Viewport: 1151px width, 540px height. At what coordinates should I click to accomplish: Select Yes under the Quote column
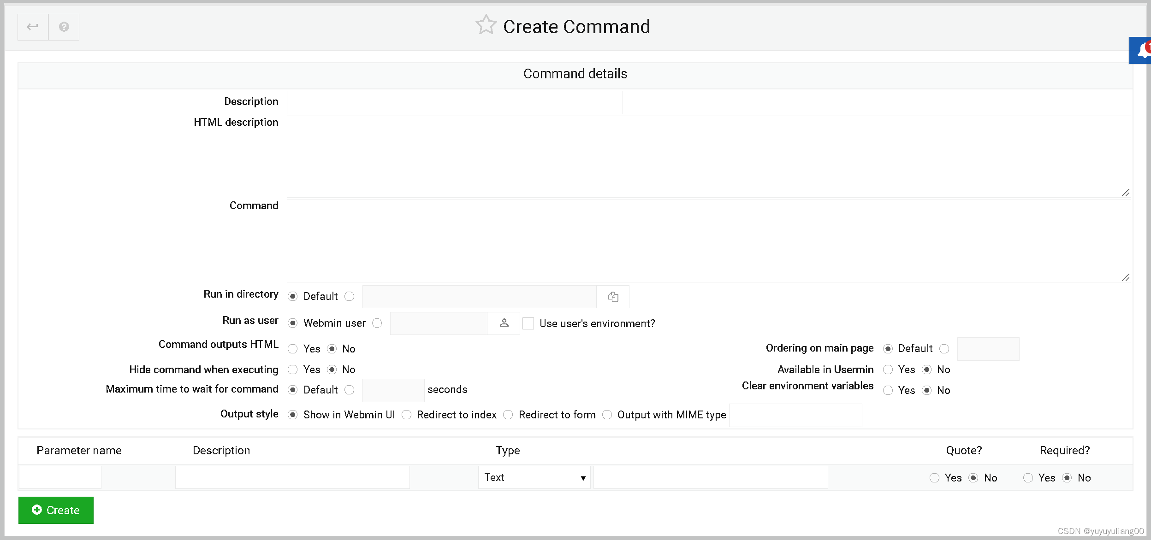tap(935, 478)
